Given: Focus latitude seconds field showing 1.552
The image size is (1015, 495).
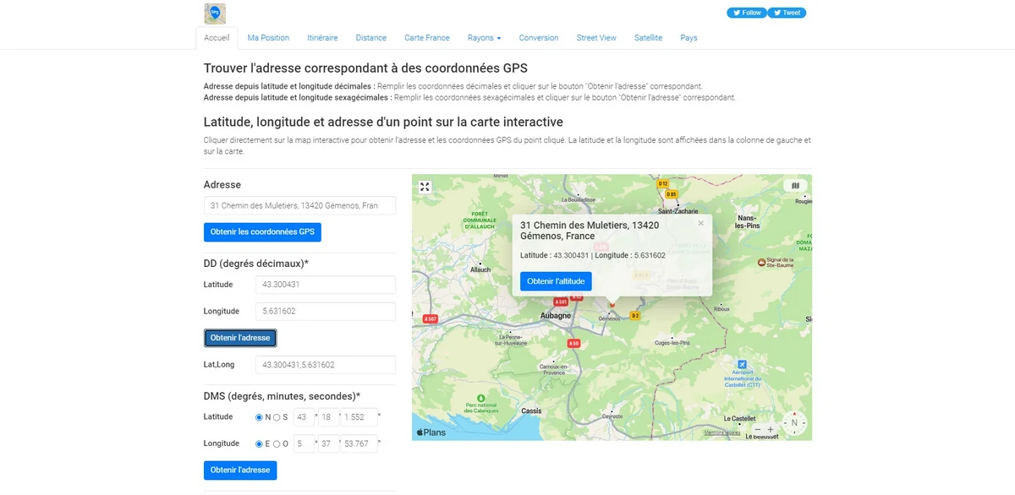Looking at the screenshot, I should (x=359, y=417).
